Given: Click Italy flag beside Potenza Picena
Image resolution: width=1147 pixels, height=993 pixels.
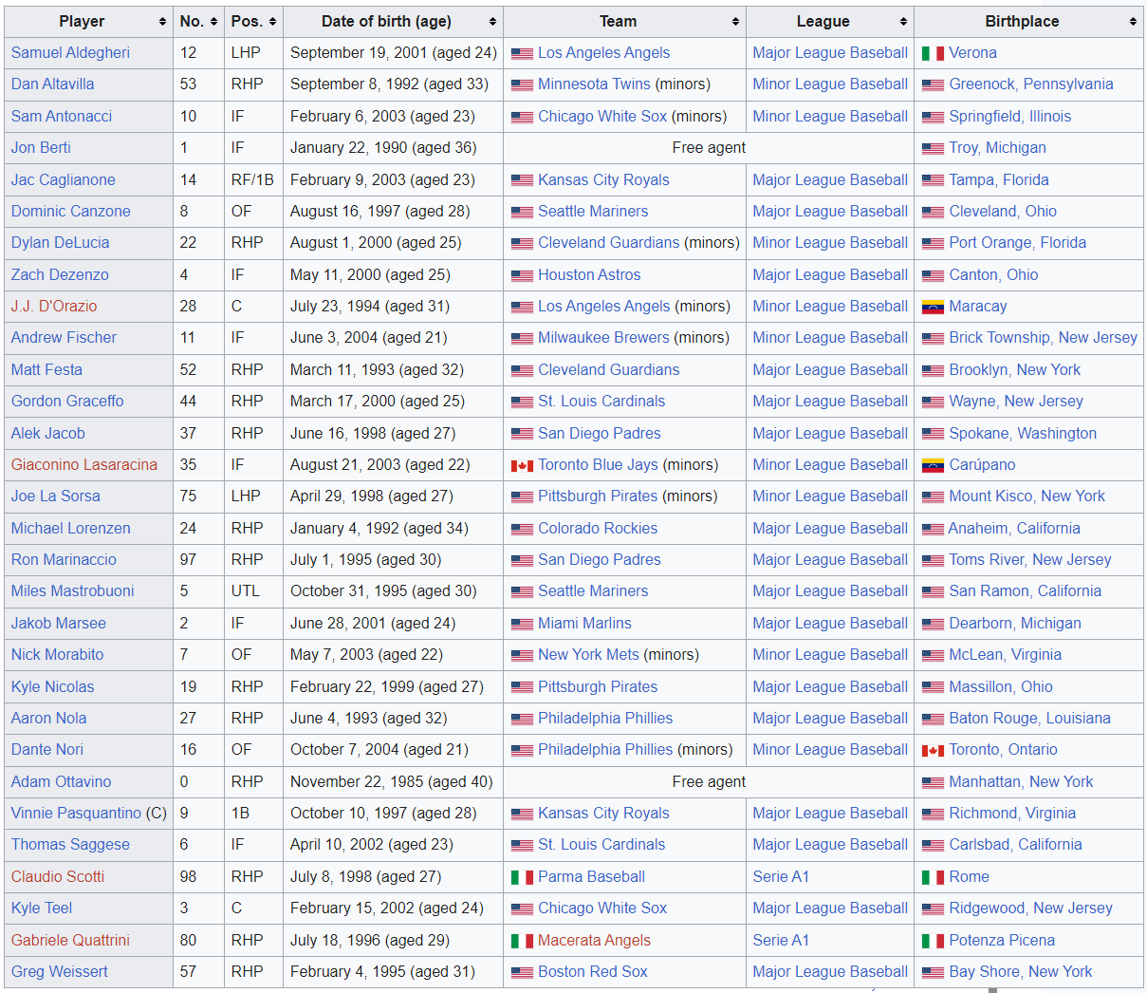Looking at the screenshot, I should [x=933, y=942].
